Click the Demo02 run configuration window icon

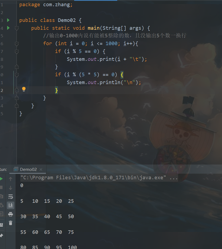tap(16, 169)
